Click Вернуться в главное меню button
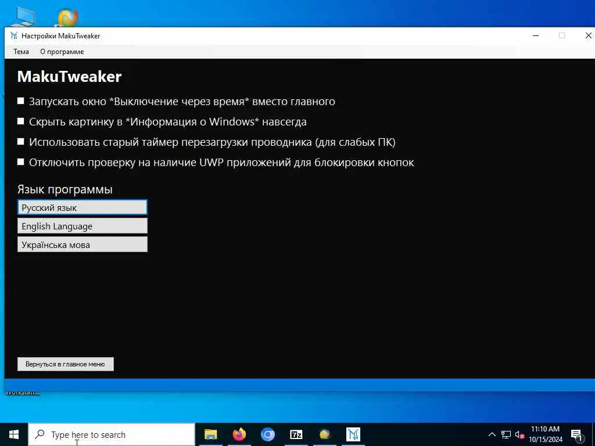The height and width of the screenshot is (446, 595). (65, 364)
